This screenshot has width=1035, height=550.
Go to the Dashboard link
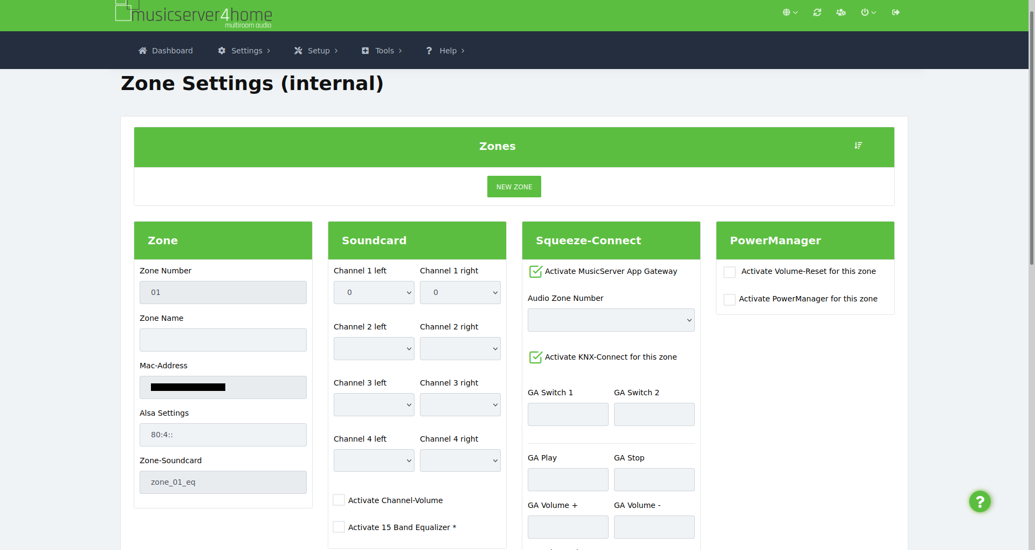point(165,51)
